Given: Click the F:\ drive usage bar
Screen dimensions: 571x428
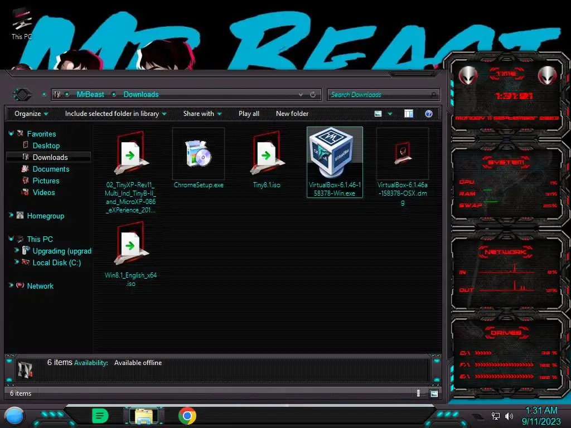Looking at the screenshot, I should (x=504, y=364).
